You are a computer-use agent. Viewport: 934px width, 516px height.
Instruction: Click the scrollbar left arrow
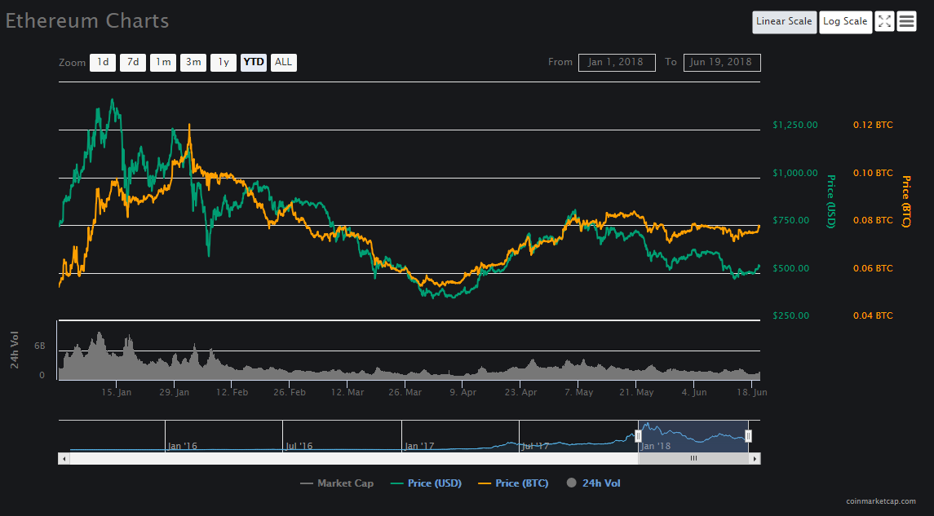coord(64,459)
